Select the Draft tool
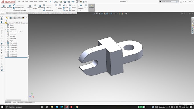The width and height of the screenshot is (194, 109). coord(65,8)
